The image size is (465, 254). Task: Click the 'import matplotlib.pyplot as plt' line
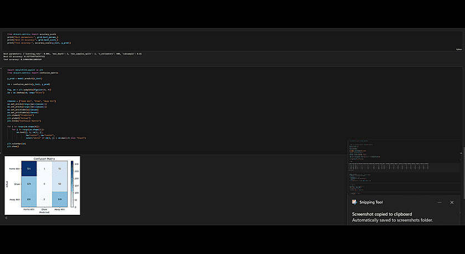coord(25,70)
